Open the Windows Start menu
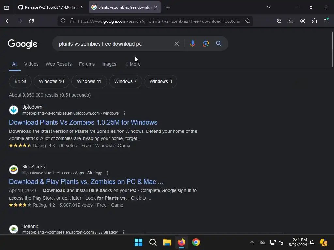The width and height of the screenshot is (334, 250). click(x=138, y=242)
